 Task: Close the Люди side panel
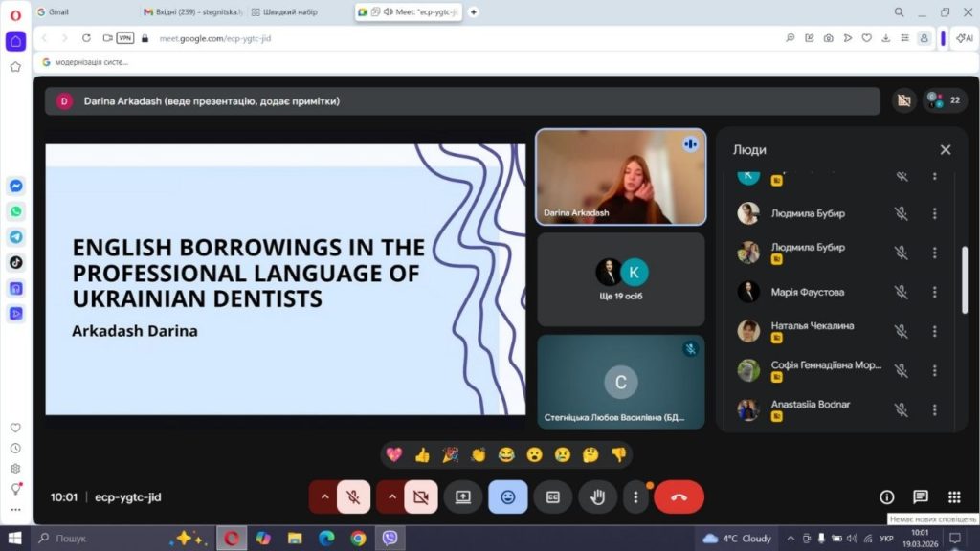pyautogui.click(x=946, y=150)
